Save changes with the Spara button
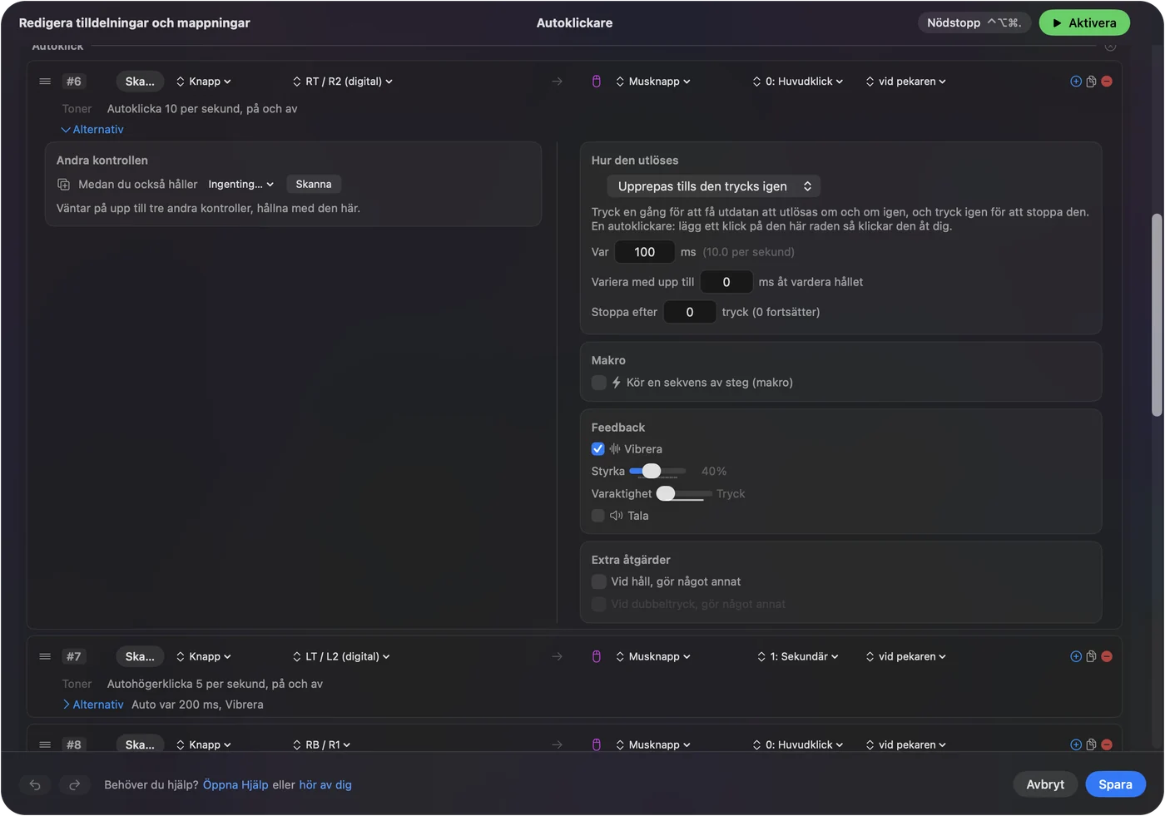The width and height of the screenshot is (1165, 816). [x=1115, y=784]
